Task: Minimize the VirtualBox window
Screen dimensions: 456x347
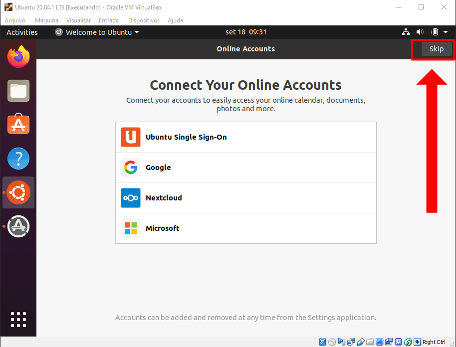Action: point(399,7)
